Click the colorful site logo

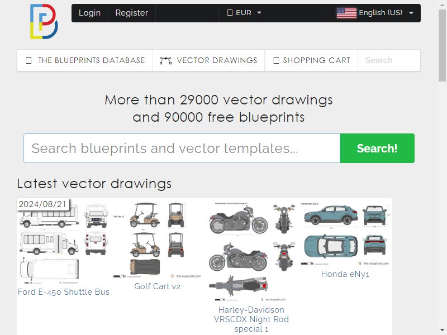click(44, 21)
